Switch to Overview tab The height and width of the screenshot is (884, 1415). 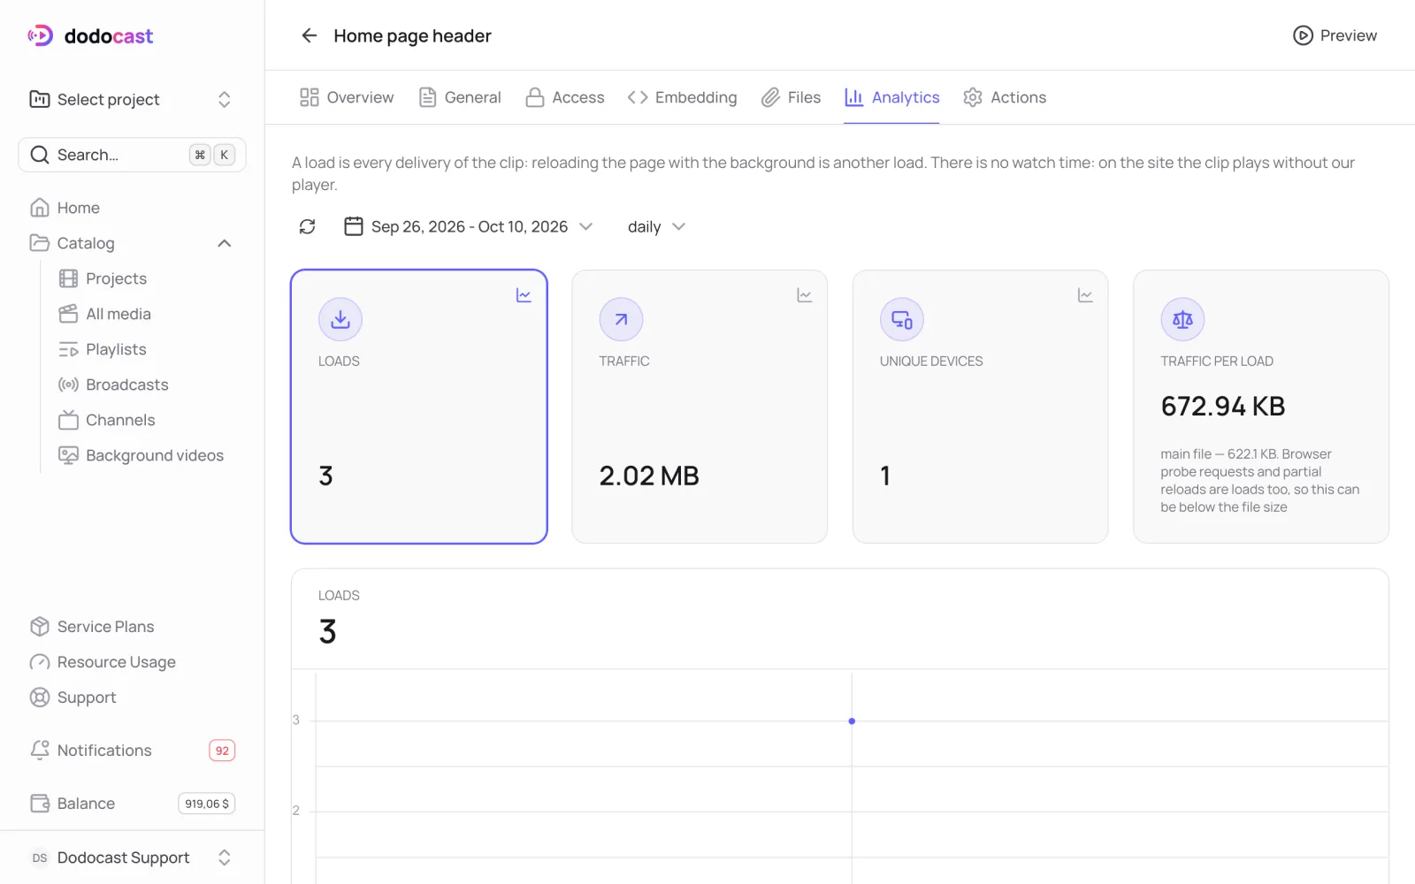[347, 97]
